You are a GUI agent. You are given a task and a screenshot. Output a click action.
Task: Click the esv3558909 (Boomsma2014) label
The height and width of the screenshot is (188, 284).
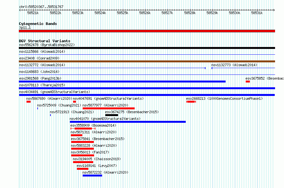click(93, 125)
